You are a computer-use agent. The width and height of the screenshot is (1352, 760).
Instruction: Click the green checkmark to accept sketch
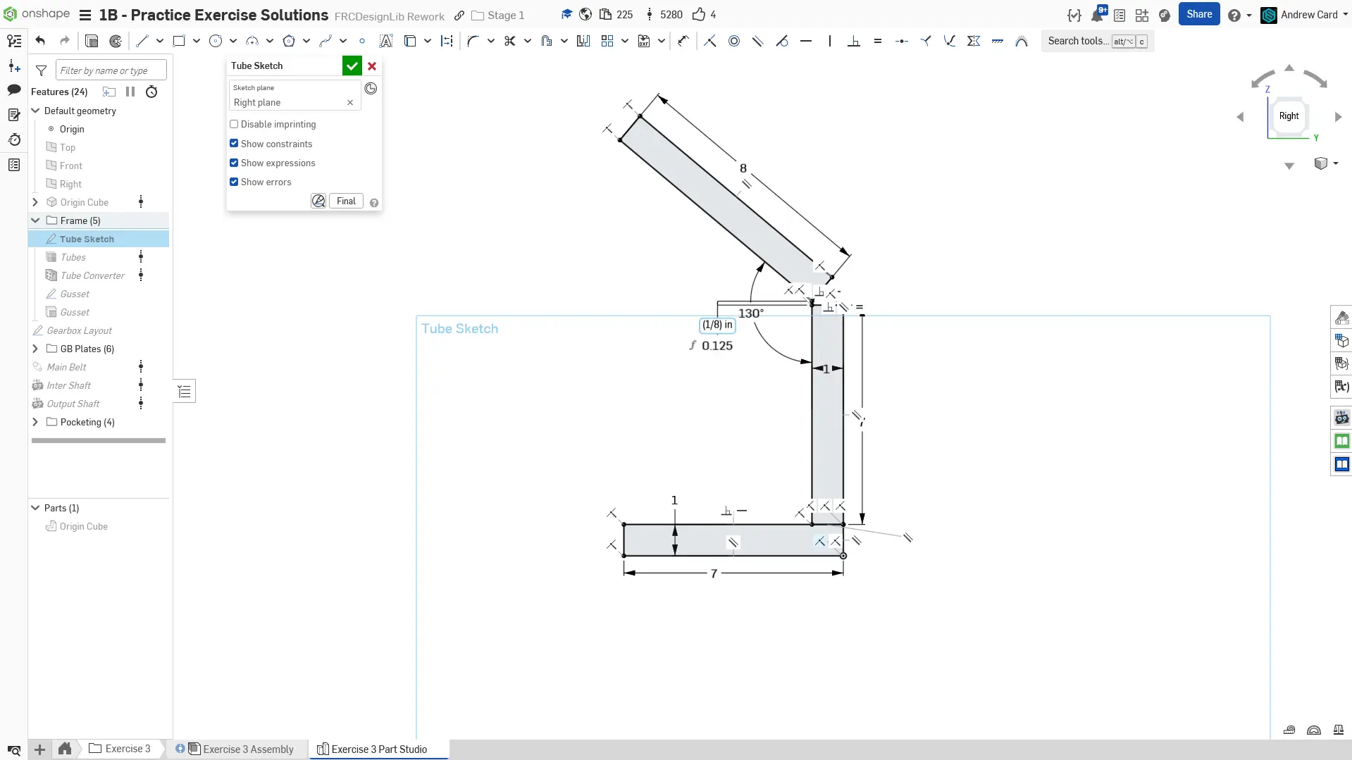point(352,66)
